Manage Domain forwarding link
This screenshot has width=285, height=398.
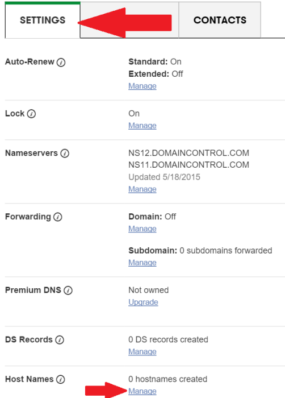pos(142,229)
